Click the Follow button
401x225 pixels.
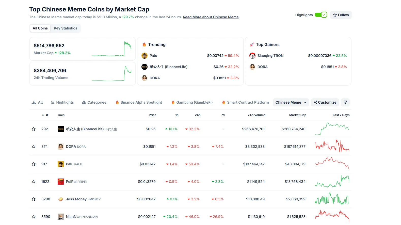point(341,15)
